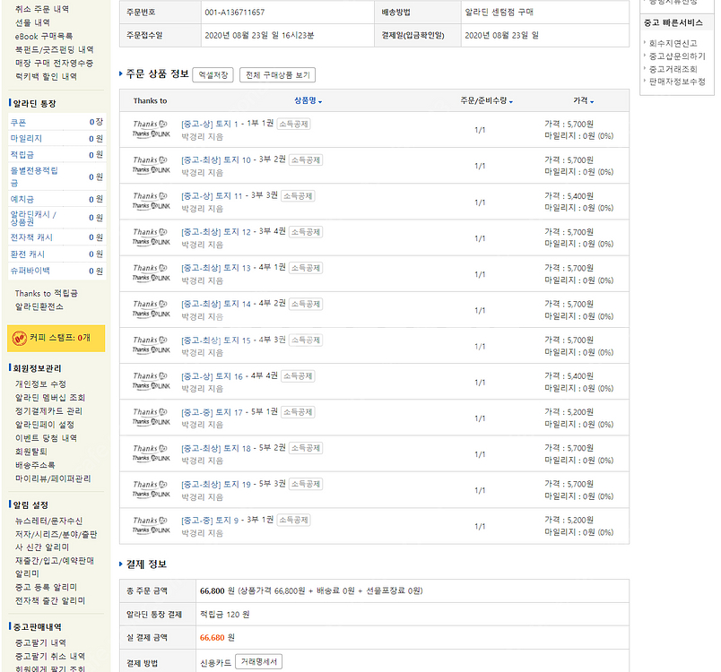Screen dimensions: 721x672
Task: Click Thanks to icon for 토지 9 row
Action: point(151,521)
